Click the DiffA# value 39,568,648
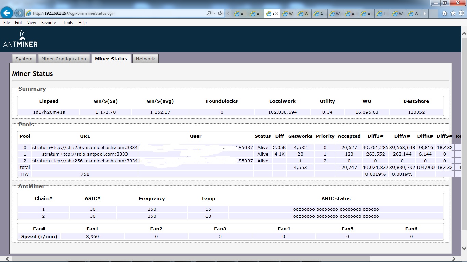The image size is (467, 262). pyautogui.click(x=402, y=148)
